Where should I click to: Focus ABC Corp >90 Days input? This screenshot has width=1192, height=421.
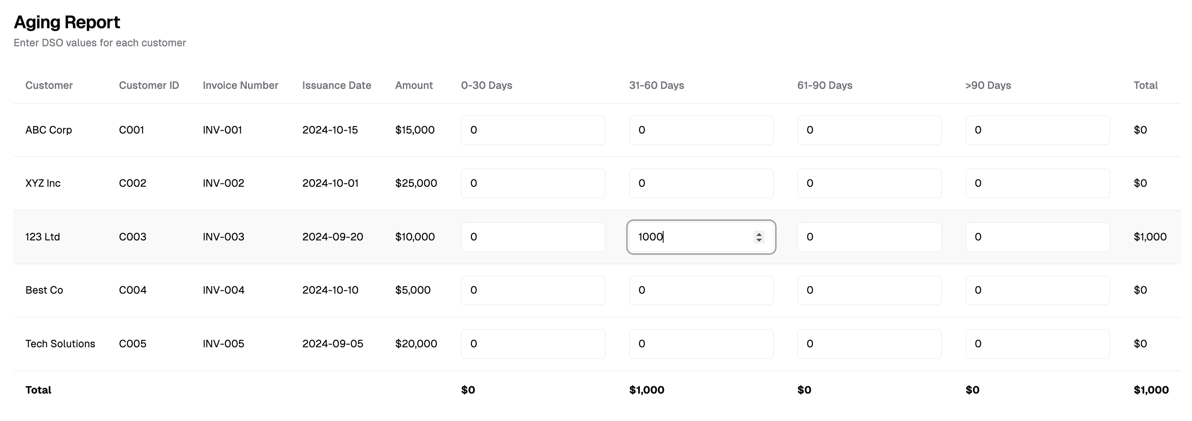(x=1037, y=130)
